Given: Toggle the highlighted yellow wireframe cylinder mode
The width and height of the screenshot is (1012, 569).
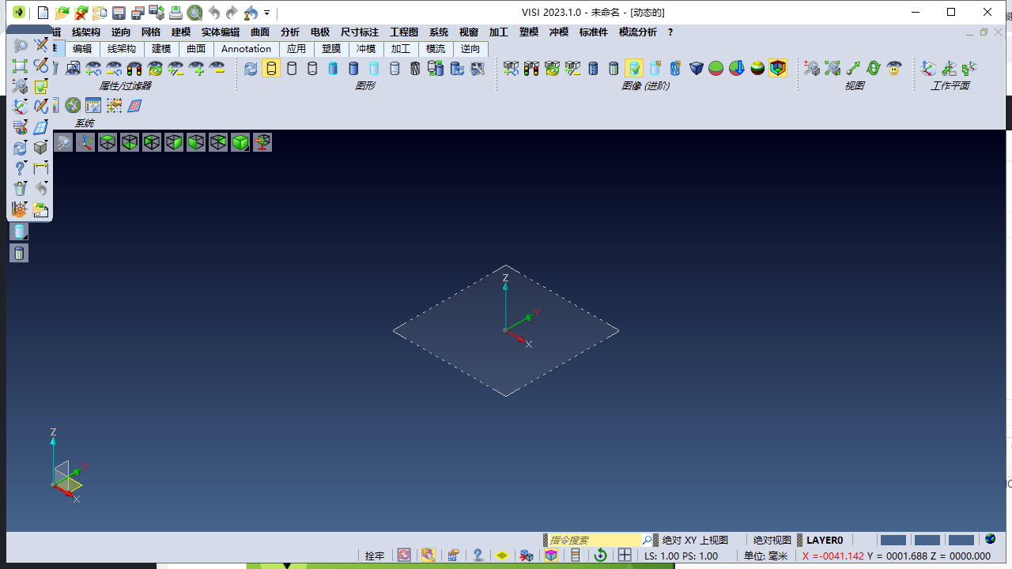Looking at the screenshot, I should (271, 69).
